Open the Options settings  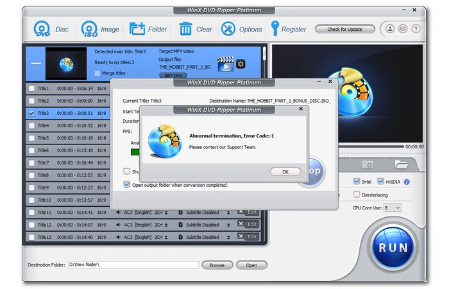[x=228, y=29]
